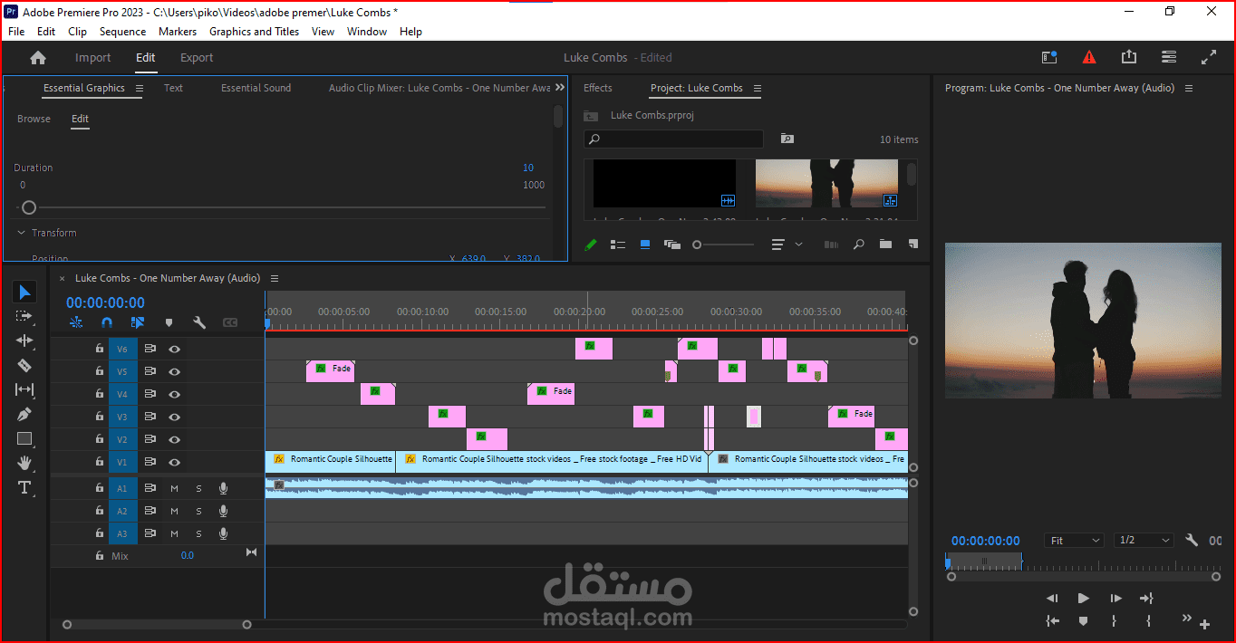Click the Duration slider handle
Viewport: 1236px width, 643px height.
point(29,207)
